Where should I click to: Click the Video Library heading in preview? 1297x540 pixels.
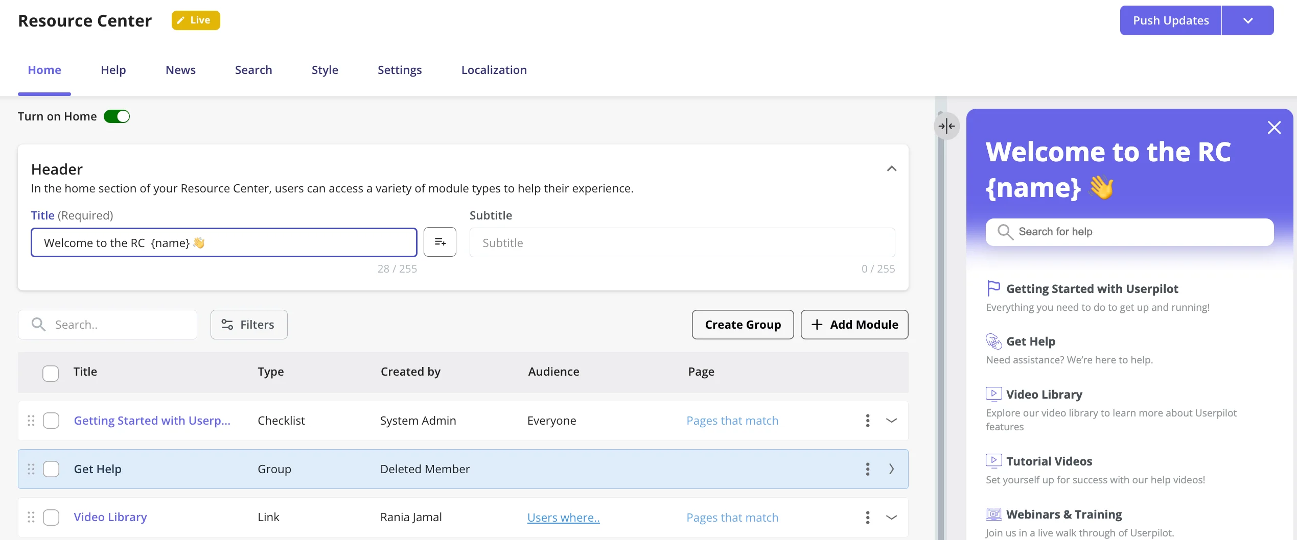(1045, 395)
